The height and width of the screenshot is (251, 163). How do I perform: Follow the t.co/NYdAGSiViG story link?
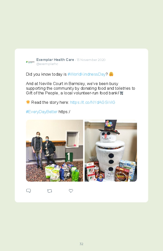(93, 102)
